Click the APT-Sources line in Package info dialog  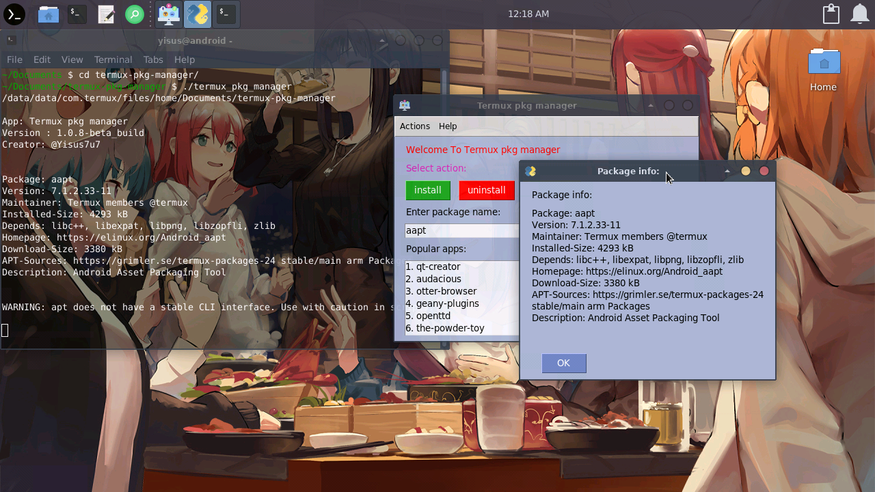click(x=647, y=301)
